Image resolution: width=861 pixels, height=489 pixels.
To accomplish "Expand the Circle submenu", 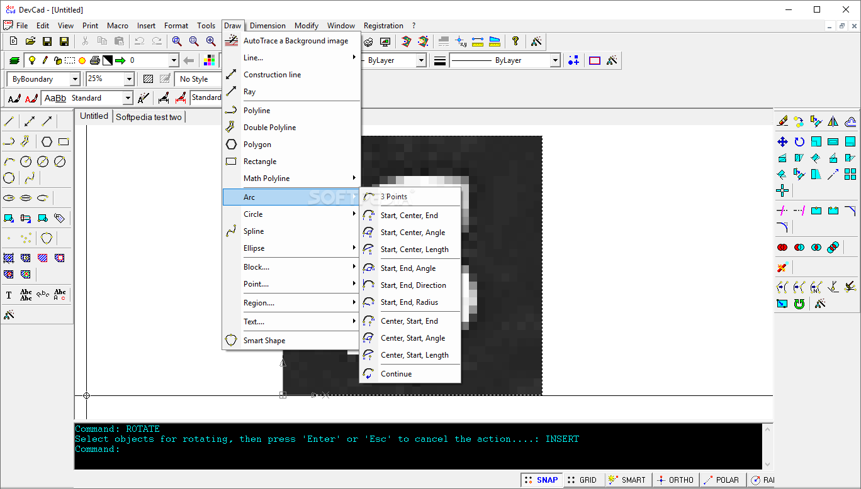I will click(x=292, y=214).
